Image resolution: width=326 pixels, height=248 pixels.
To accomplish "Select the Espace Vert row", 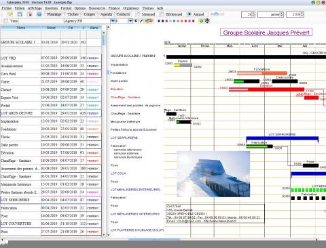I will pyautogui.click(x=51, y=98).
